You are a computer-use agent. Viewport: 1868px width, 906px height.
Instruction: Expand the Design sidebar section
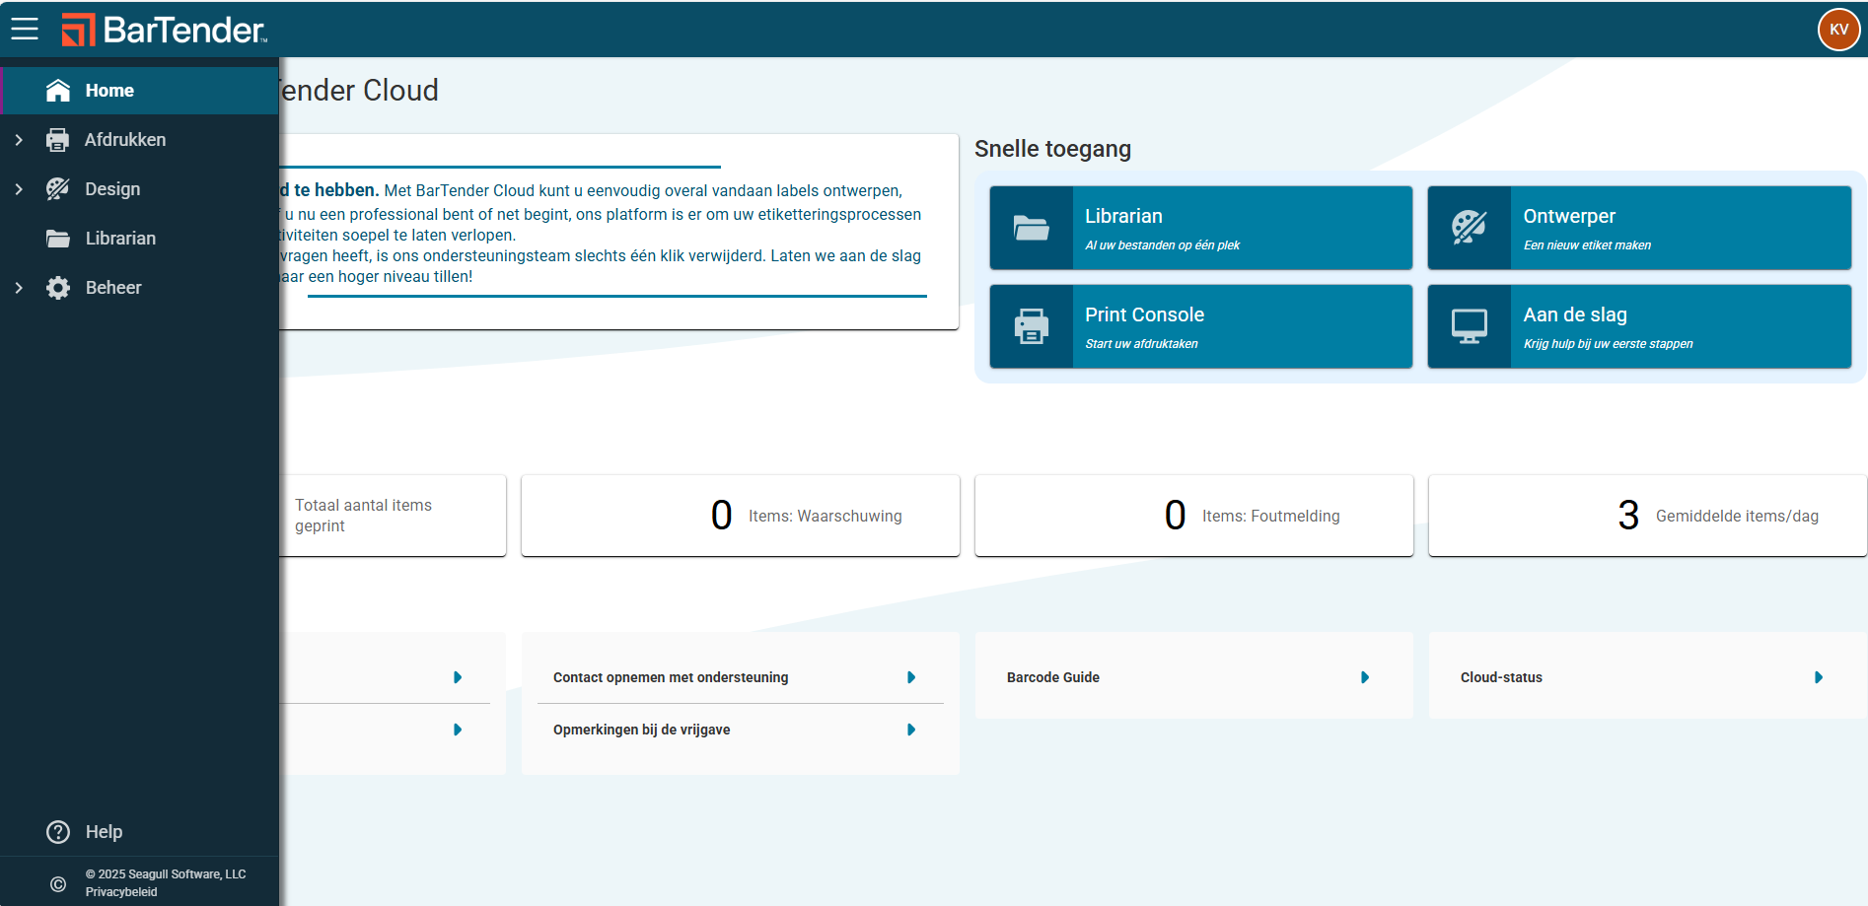pos(19,189)
